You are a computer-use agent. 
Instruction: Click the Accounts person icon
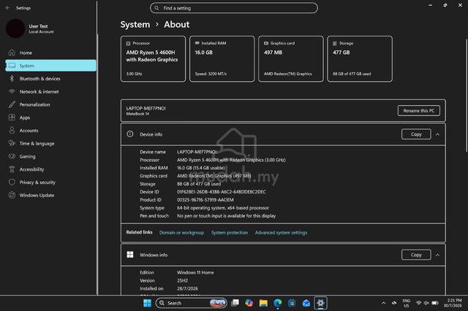(x=12, y=130)
